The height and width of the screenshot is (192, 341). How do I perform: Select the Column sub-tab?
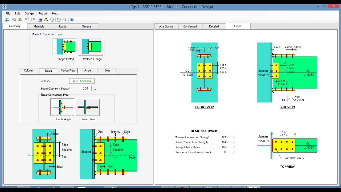pyautogui.click(x=29, y=71)
